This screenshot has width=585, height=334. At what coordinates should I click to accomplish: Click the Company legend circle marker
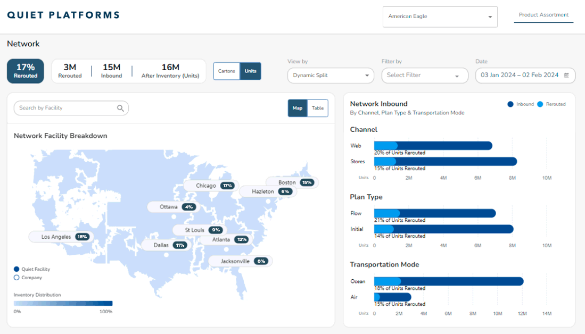[17, 278]
